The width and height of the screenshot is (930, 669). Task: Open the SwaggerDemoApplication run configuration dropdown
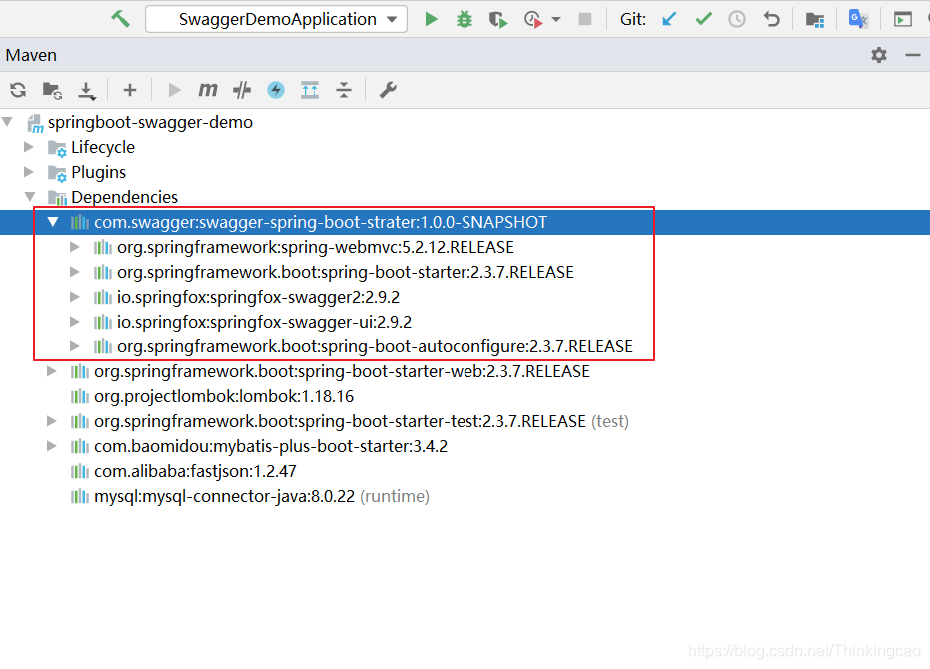[x=276, y=19]
